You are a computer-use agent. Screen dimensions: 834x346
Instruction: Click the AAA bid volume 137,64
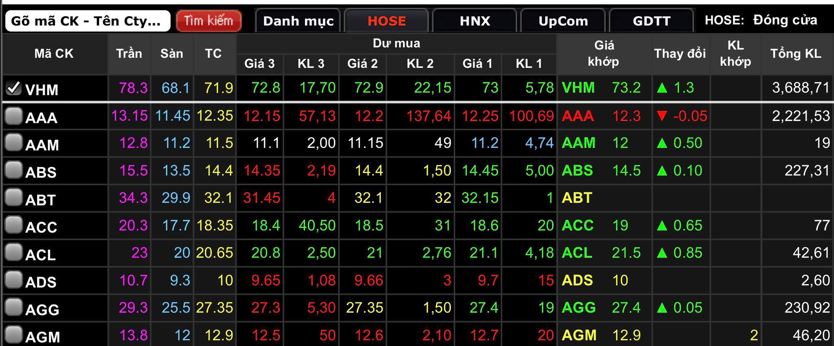429,116
